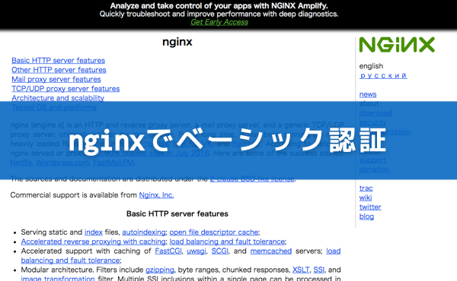This screenshot has height=281, width=457.
Task: Open the autoindexing link
Action: point(144,232)
